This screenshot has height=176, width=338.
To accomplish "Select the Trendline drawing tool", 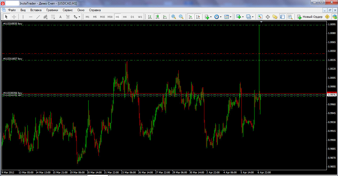I will point(38,17).
